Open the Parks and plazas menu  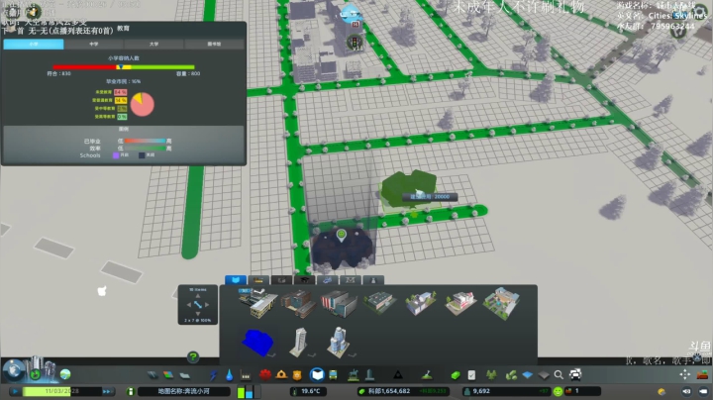[354, 375]
